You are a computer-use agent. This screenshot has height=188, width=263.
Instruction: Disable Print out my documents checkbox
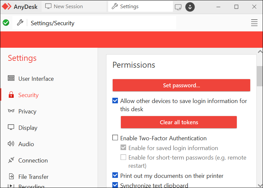pyautogui.click(x=115, y=176)
